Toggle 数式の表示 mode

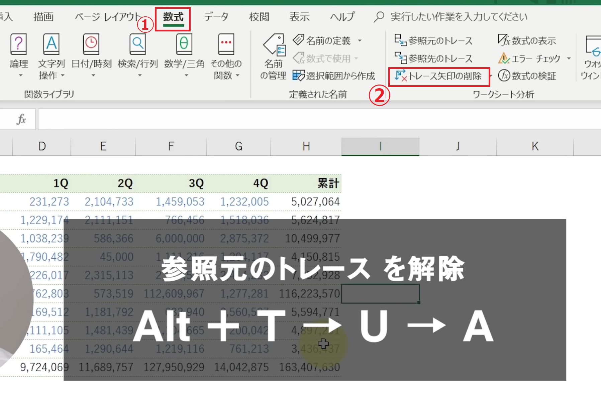pyautogui.click(x=527, y=40)
